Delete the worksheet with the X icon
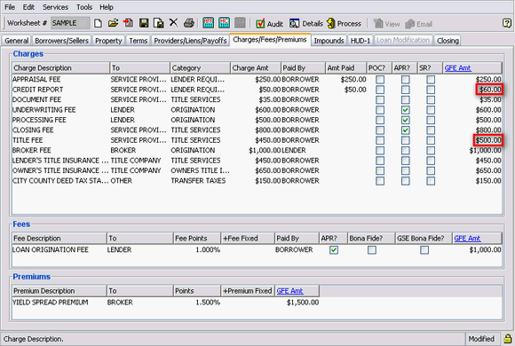 (x=173, y=23)
